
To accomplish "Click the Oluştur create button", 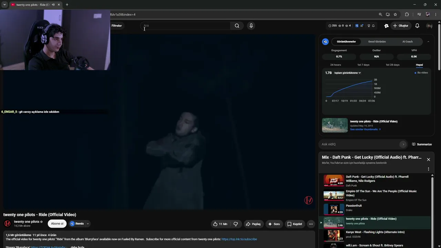I will point(401,26).
